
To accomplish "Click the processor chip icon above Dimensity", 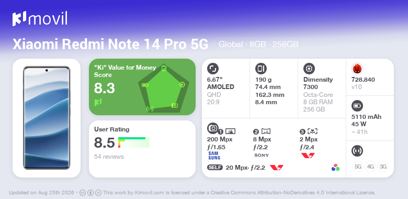I will click(309, 69).
